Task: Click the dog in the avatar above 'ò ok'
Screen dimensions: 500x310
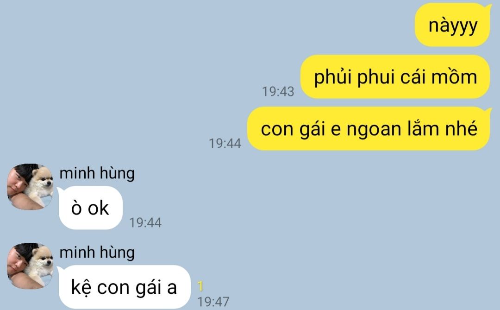Action: (x=40, y=186)
